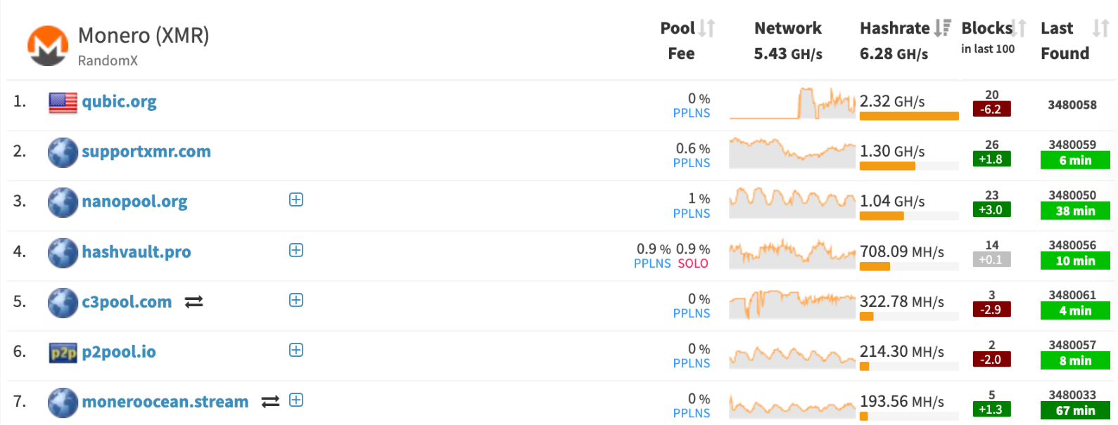This screenshot has height=425, width=1118.
Task: Expand the hashvault.pro row details
Action: (296, 251)
